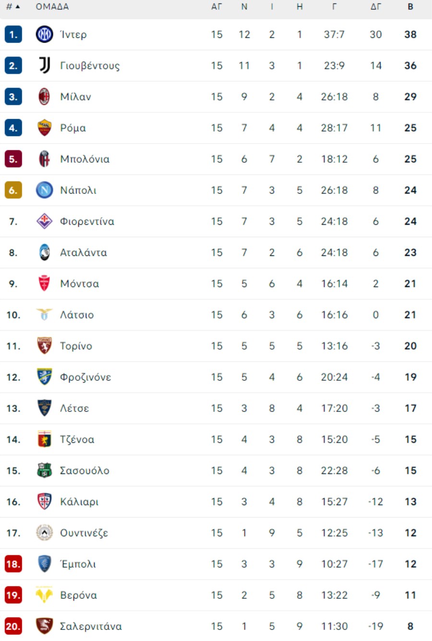Click the Juventus logo icon
432x641 pixels.
44,66
